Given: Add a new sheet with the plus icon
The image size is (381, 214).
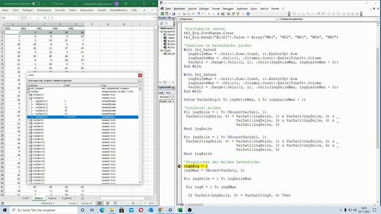Looking at the screenshot, I should click(x=83, y=198).
